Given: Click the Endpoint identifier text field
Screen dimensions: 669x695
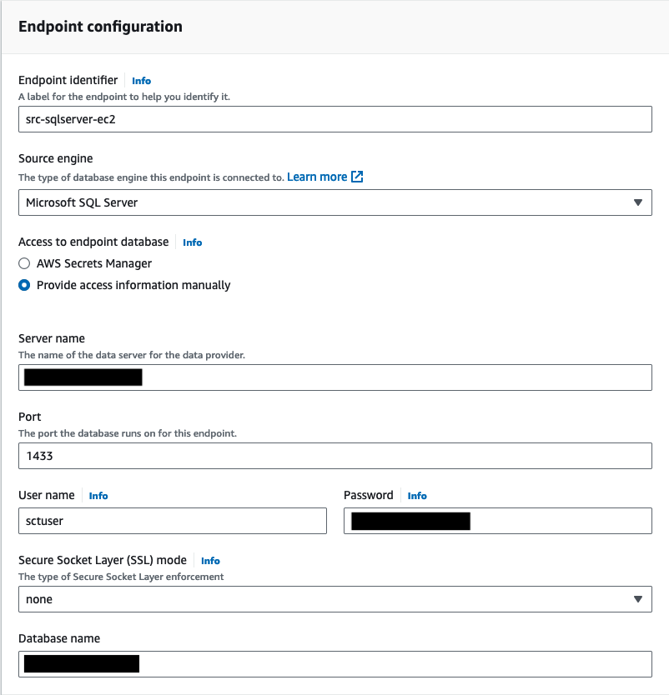Looking at the screenshot, I should click(x=334, y=119).
